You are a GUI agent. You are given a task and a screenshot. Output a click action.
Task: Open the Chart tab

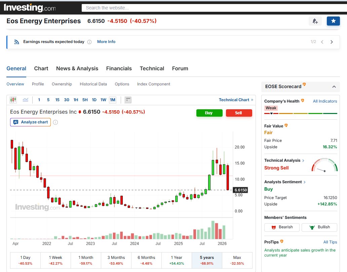(41, 68)
